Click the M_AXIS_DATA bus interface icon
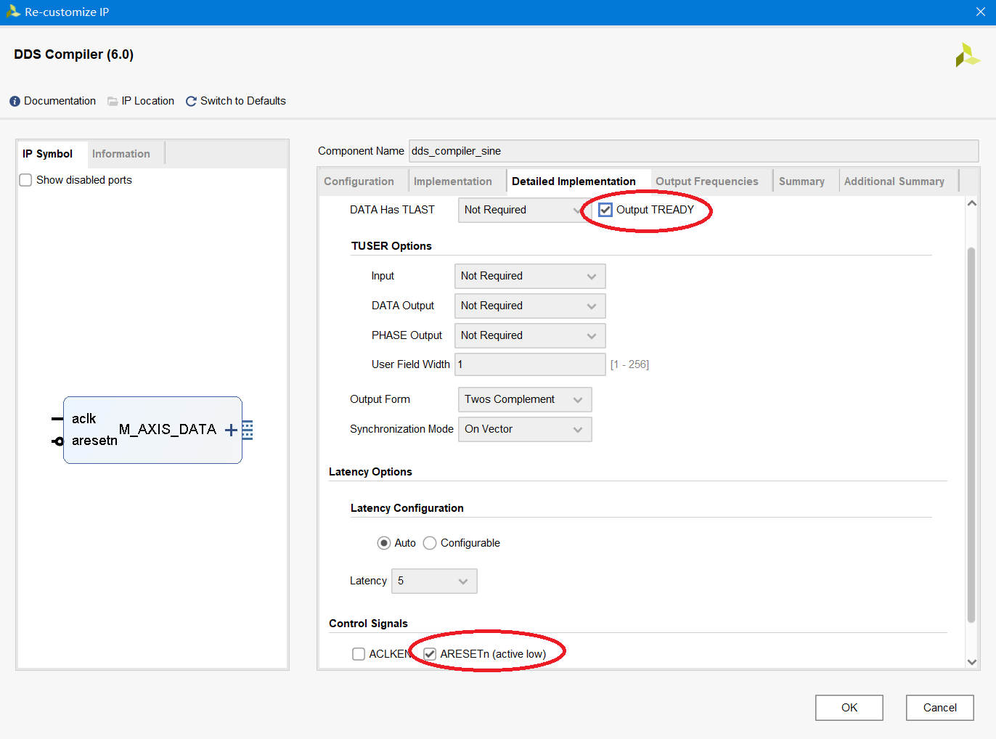The image size is (996, 739). (x=248, y=430)
